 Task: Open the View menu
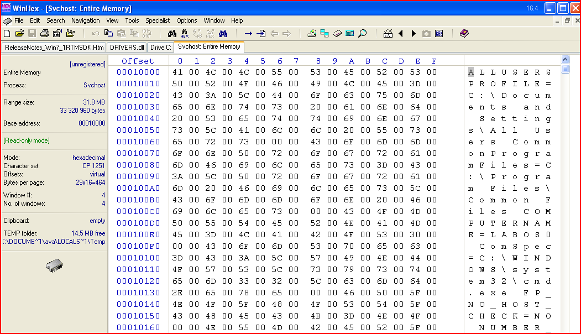[x=112, y=21]
